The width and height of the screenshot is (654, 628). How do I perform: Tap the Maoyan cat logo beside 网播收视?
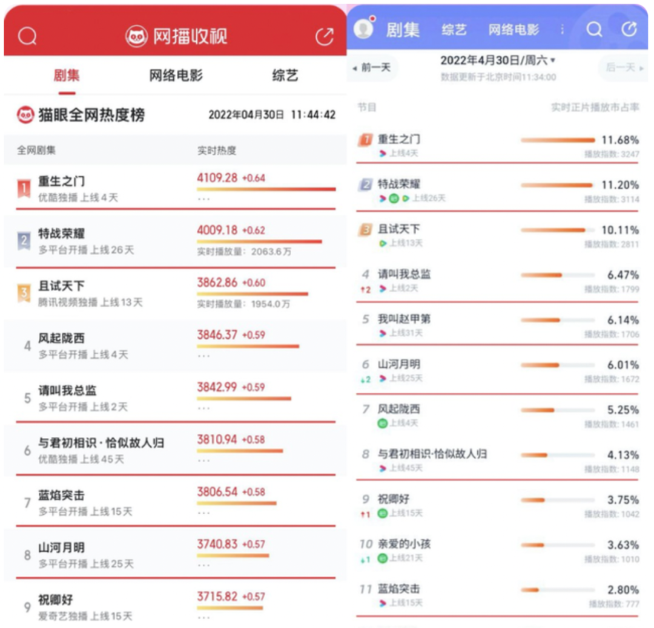tap(136, 36)
